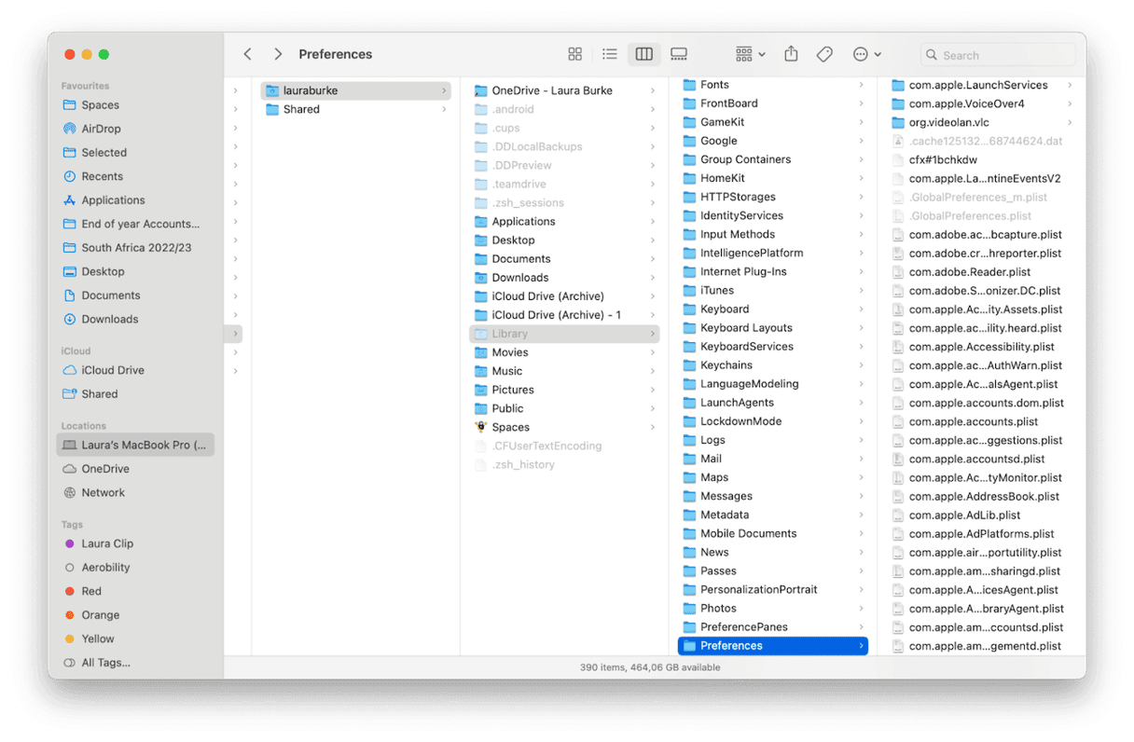Select Recents in the sidebar
This screenshot has width=1134, height=742.
pyautogui.click(x=99, y=175)
